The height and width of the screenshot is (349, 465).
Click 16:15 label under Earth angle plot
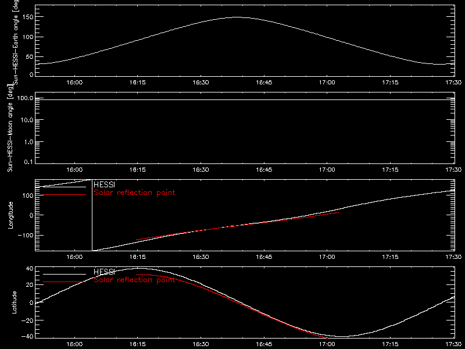tap(138, 83)
